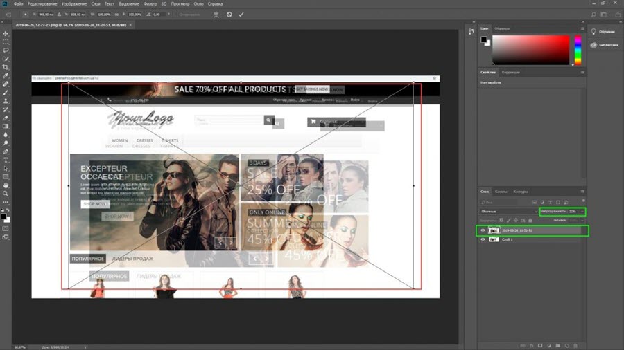Cancel transform with the circle-slash icon
This screenshot has height=350, width=624.
pos(229,15)
